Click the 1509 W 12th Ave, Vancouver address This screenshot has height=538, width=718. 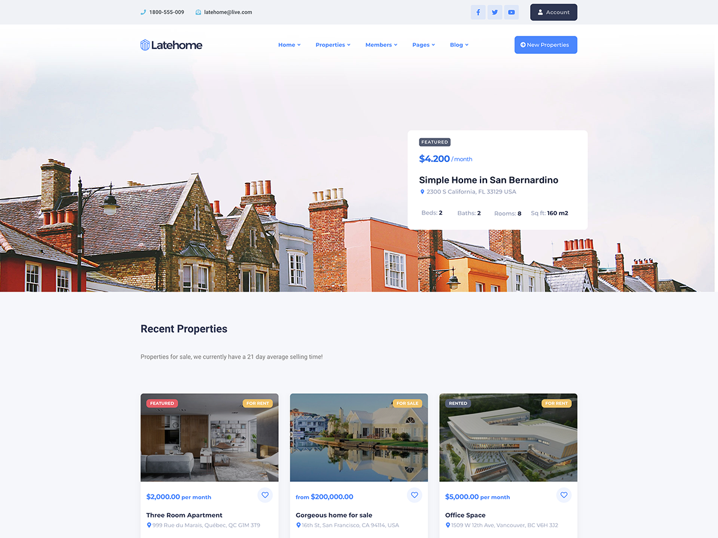(x=505, y=525)
